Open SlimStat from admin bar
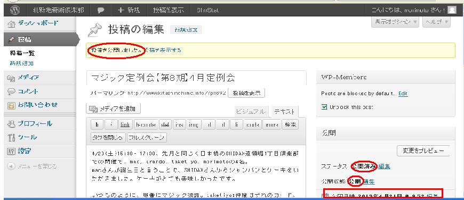The height and width of the screenshot is (200, 464). point(208,10)
